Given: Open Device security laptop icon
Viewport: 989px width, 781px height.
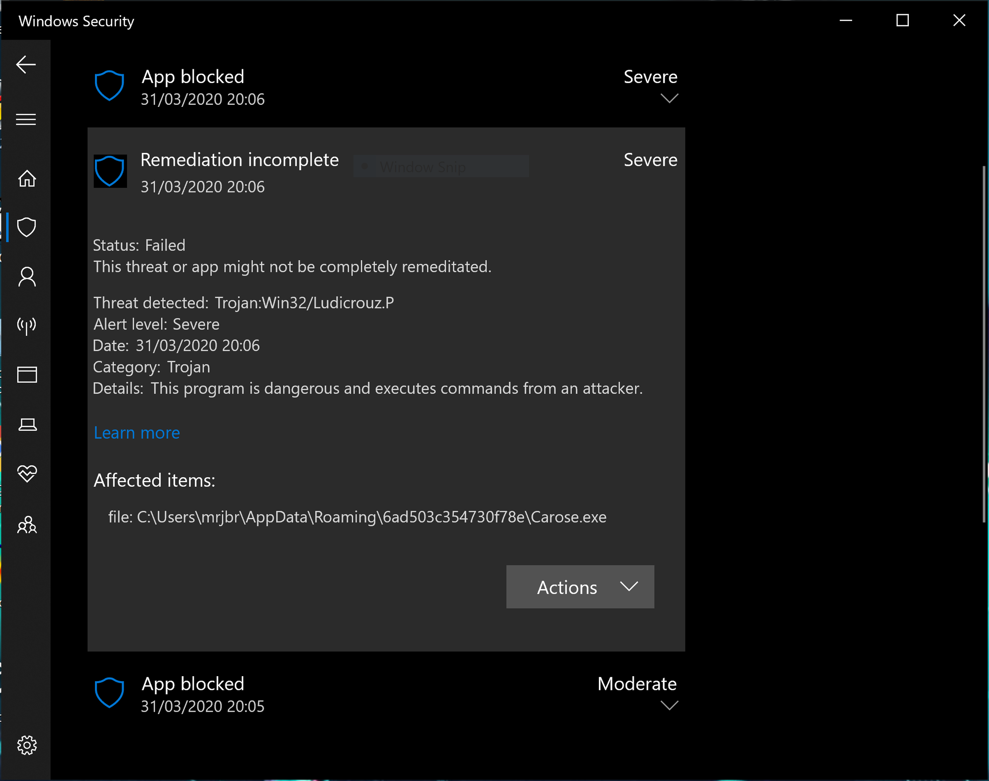Looking at the screenshot, I should [x=27, y=424].
